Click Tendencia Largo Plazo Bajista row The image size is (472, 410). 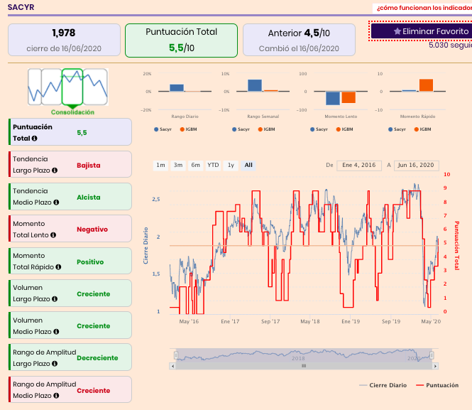coord(70,164)
